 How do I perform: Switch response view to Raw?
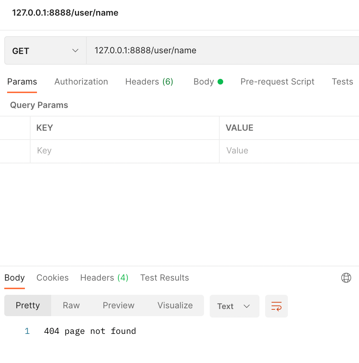pos(71,305)
